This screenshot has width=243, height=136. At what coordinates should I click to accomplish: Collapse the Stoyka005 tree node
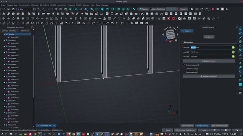click(x=4, y=65)
